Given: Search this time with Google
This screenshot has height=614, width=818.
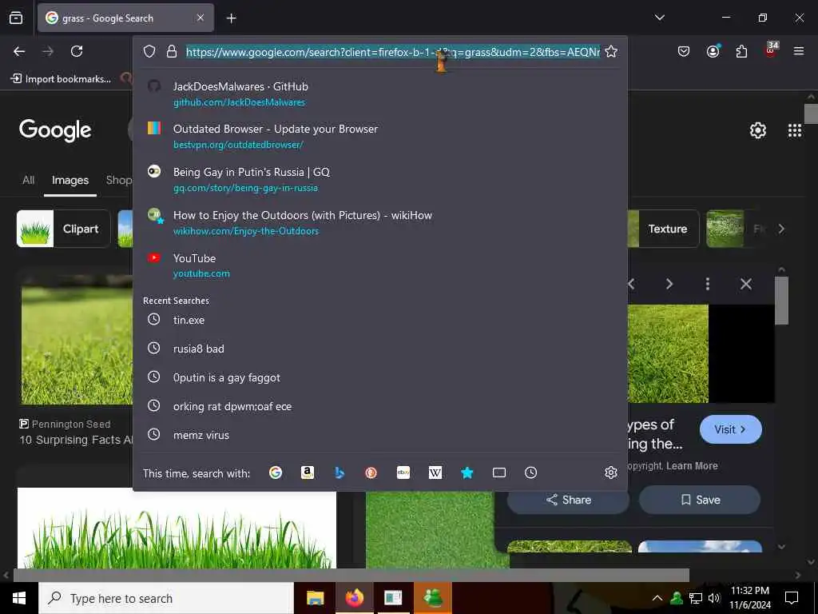Looking at the screenshot, I should 276,472.
